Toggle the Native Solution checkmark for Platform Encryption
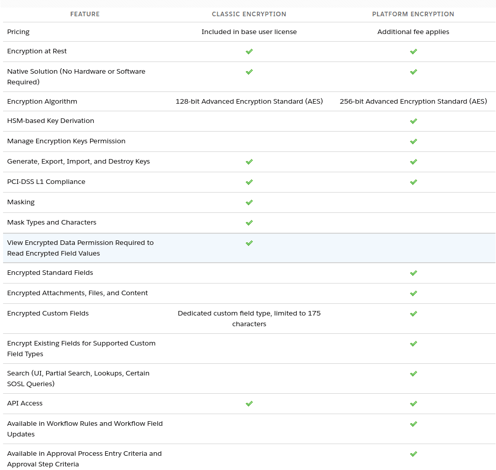This screenshot has height=470, width=496. pyautogui.click(x=413, y=72)
